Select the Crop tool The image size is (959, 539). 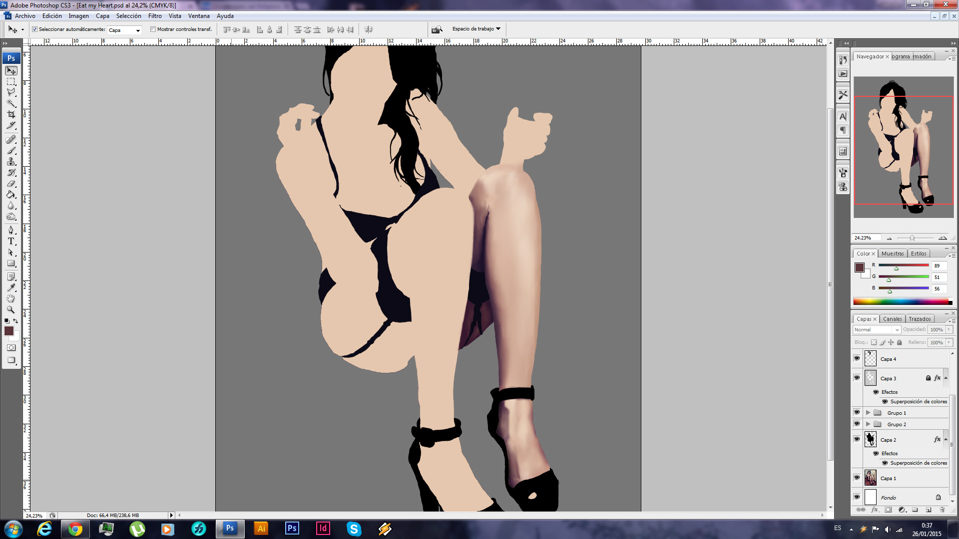coord(11,114)
